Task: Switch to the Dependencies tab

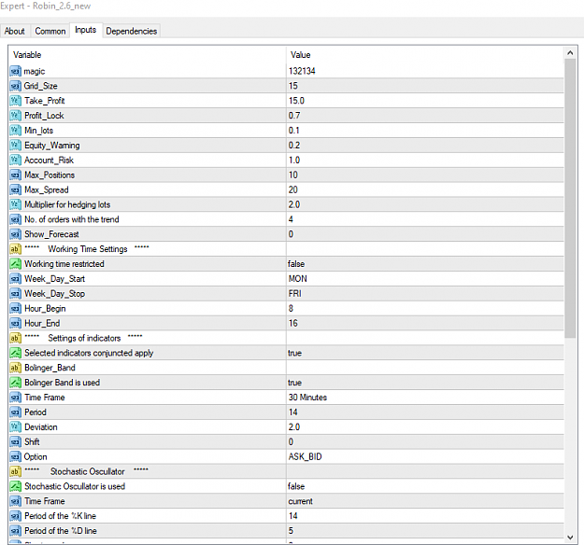Action: (x=132, y=31)
